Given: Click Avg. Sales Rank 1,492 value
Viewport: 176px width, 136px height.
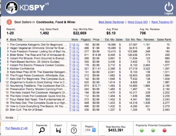Looking at the screenshot, I should click(x=45, y=33).
